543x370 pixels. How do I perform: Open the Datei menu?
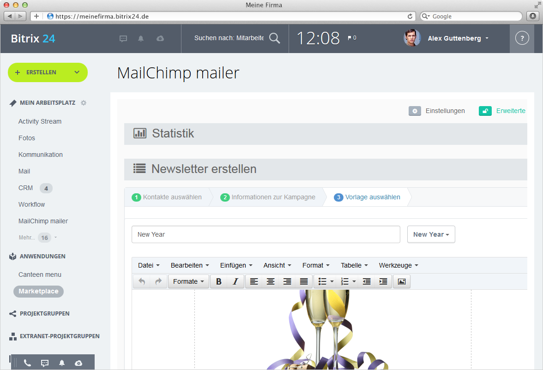149,265
